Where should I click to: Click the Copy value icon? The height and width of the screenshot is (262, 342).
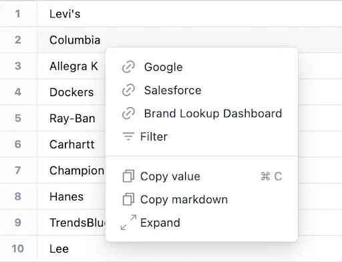tap(128, 176)
